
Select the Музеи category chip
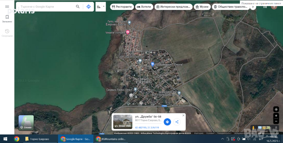[x=202, y=7]
